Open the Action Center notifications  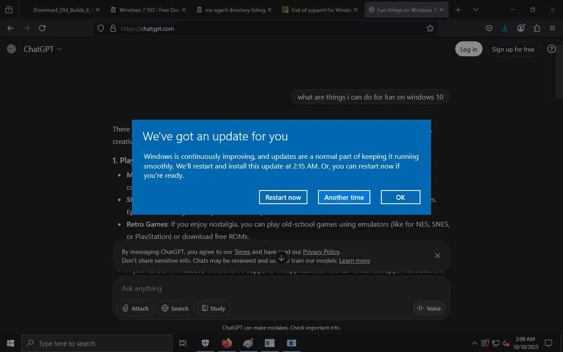(549, 343)
